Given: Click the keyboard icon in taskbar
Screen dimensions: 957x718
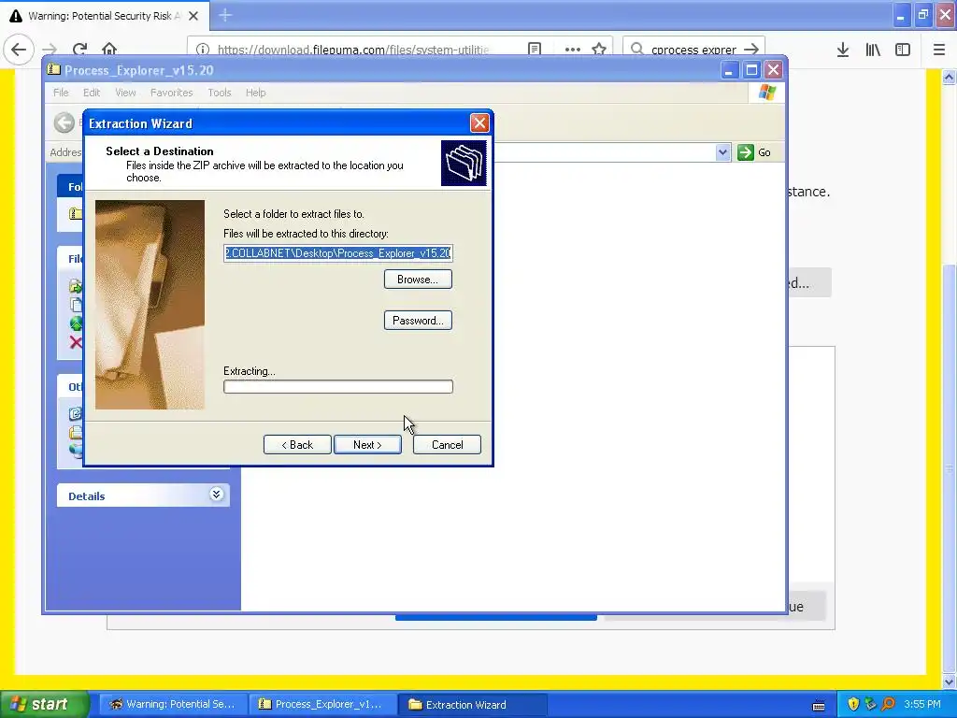Looking at the screenshot, I should pos(819,705).
